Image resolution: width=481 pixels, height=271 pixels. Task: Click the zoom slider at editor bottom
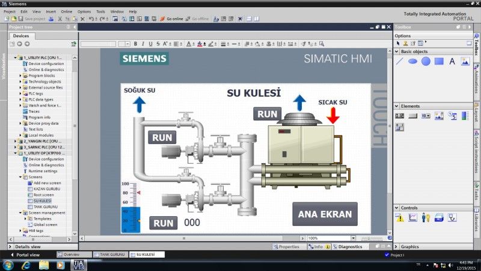click(372, 238)
